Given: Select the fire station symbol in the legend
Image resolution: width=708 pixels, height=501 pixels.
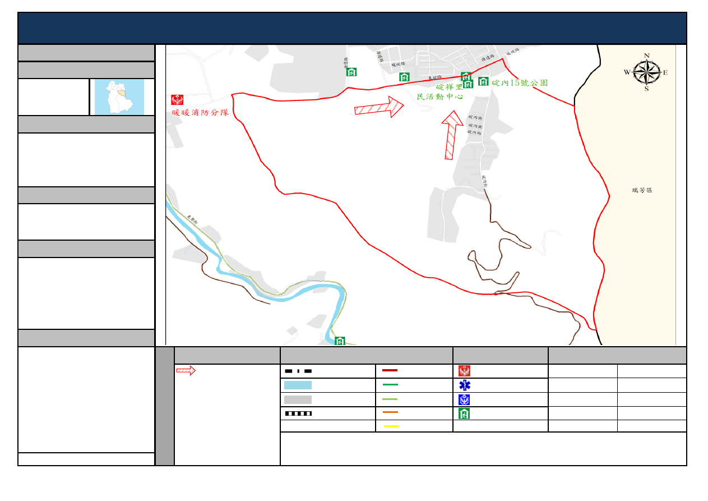Looking at the screenshot, I should coord(464,371).
